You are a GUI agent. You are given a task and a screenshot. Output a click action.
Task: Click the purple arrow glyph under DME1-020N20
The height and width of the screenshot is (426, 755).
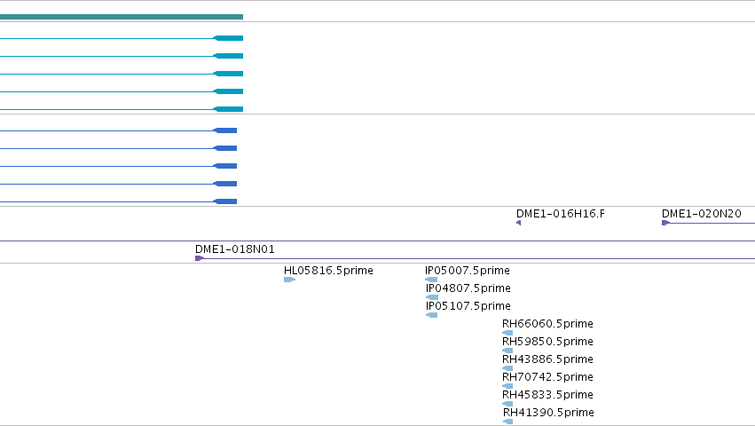coord(666,223)
